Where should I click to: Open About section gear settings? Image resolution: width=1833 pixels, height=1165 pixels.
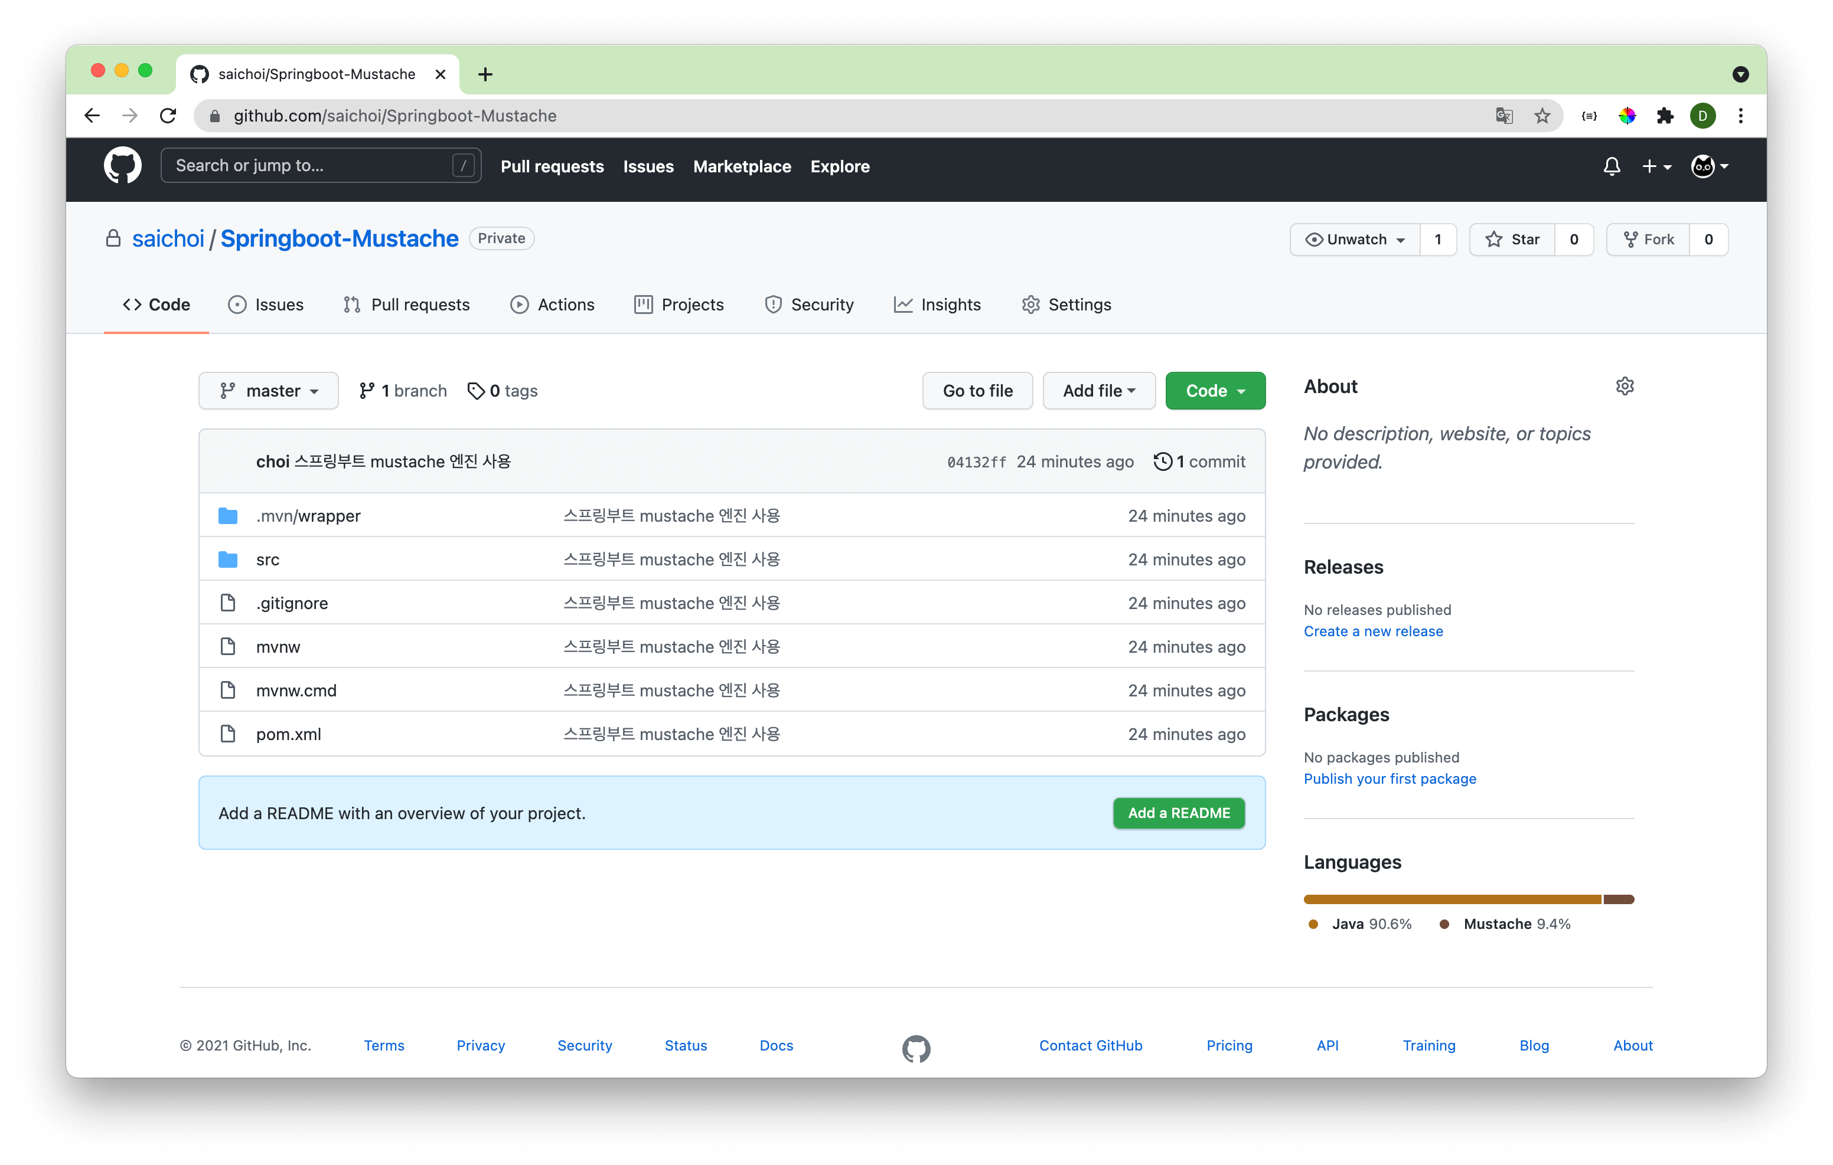[x=1625, y=387]
